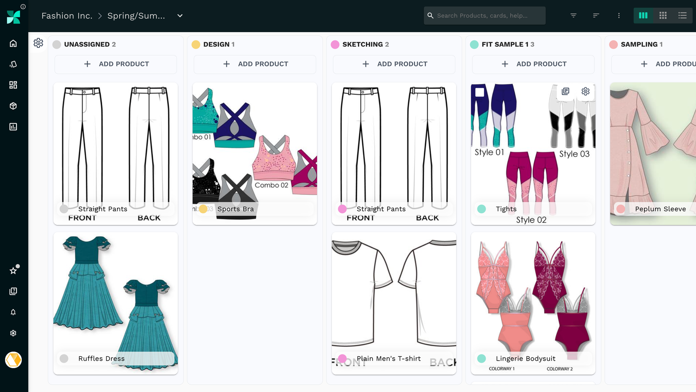Open the Reports chart icon in sidebar
The width and height of the screenshot is (696, 392).
(13, 127)
